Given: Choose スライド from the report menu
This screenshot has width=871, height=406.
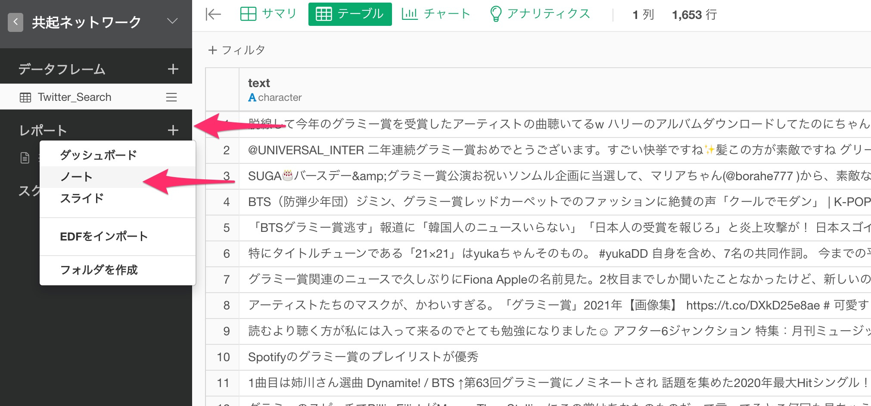Looking at the screenshot, I should 118,198.
